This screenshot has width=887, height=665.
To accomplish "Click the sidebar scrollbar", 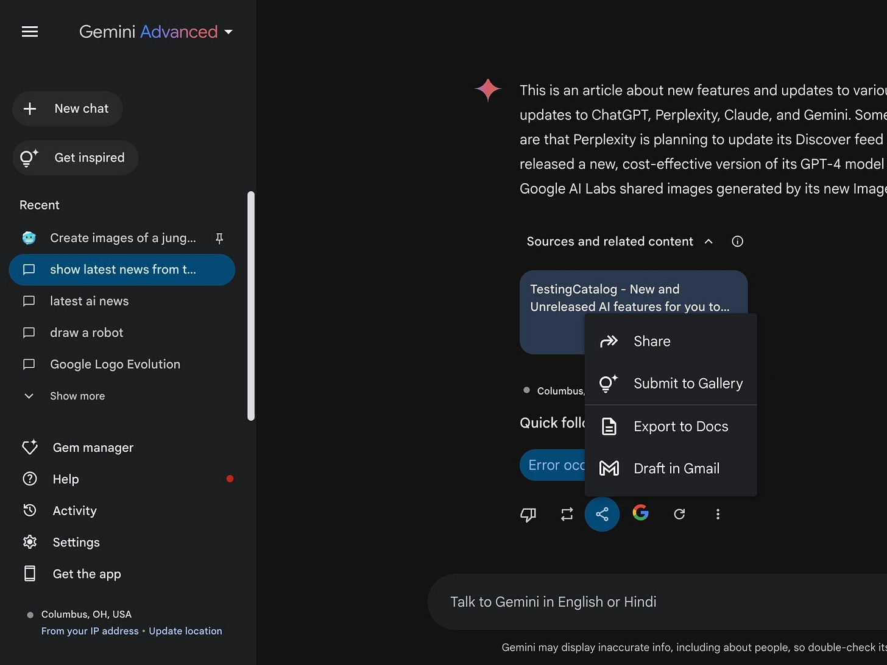I will (x=251, y=306).
